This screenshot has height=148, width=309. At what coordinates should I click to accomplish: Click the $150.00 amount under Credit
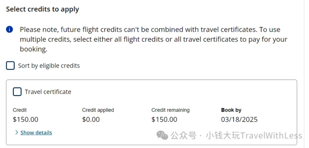[25, 119]
